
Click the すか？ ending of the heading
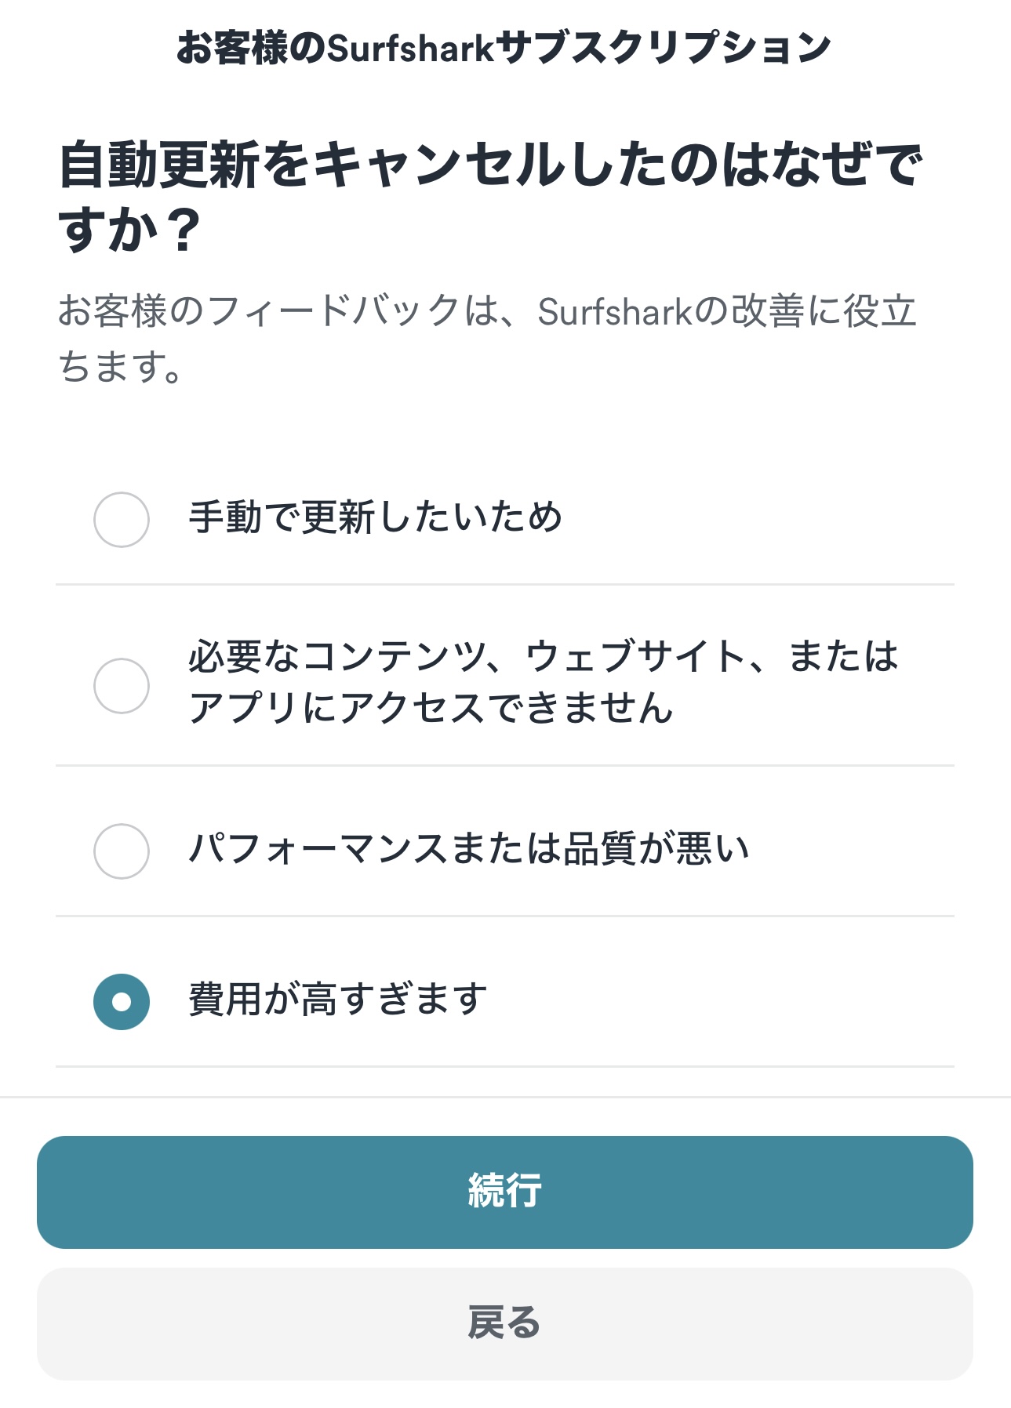[130, 230]
